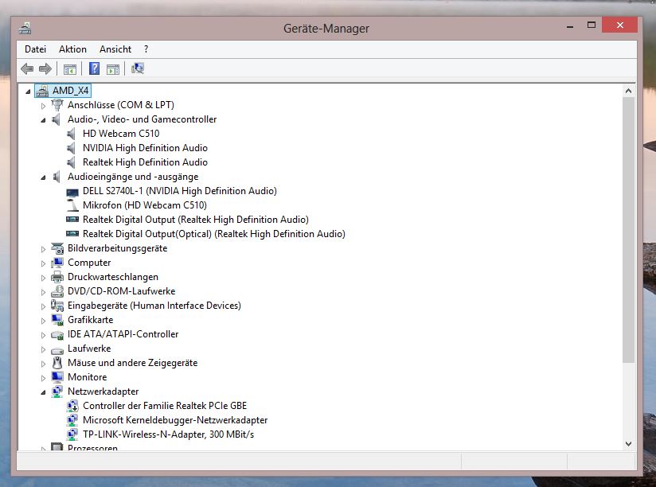This screenshot has height=487, width=656.
Task: Toggle the console tree toolbar icon
Action: pyautogui.click(x=70, y=69)
